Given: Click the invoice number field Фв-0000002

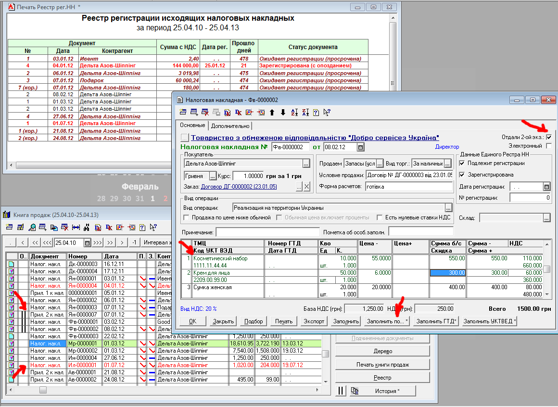Looking at the screenshot, I should 290,147.
